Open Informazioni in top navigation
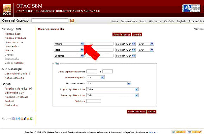This screenshot has width=204, height=134. (x=129, y=21)
